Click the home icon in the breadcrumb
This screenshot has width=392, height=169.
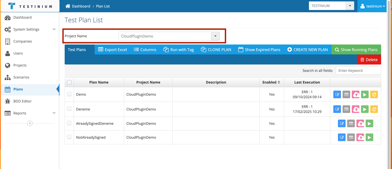[68, 6]
